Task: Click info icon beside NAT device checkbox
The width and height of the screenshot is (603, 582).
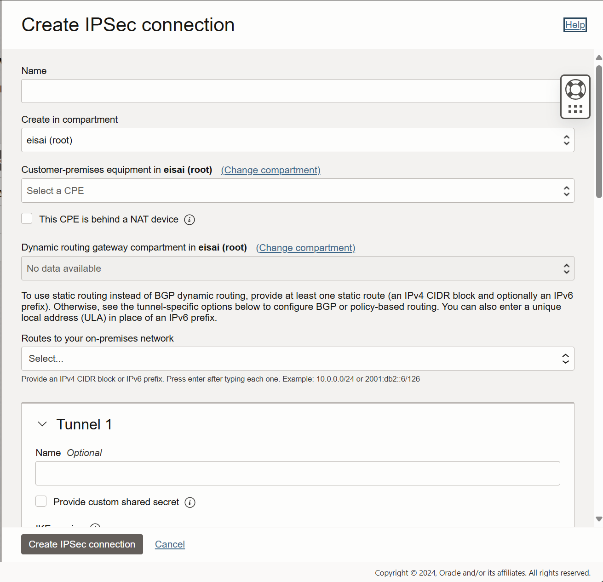Action: pos(190,220)
